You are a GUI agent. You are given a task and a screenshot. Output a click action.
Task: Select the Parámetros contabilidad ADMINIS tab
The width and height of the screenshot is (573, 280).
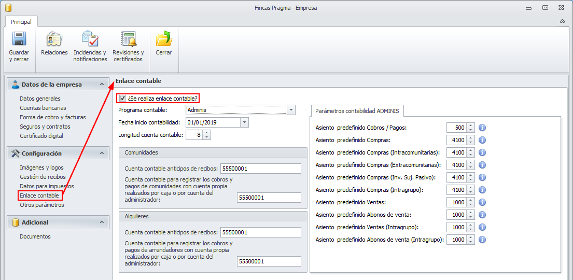[x=357, y=111]
